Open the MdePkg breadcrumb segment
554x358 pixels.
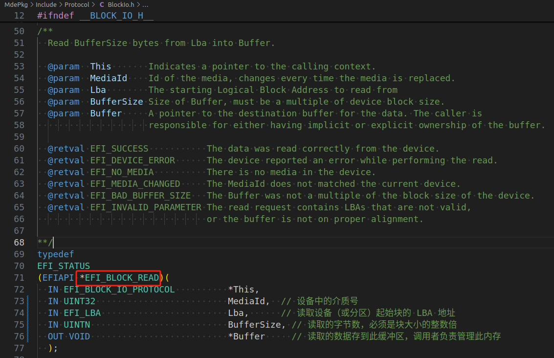coord(16,4)
